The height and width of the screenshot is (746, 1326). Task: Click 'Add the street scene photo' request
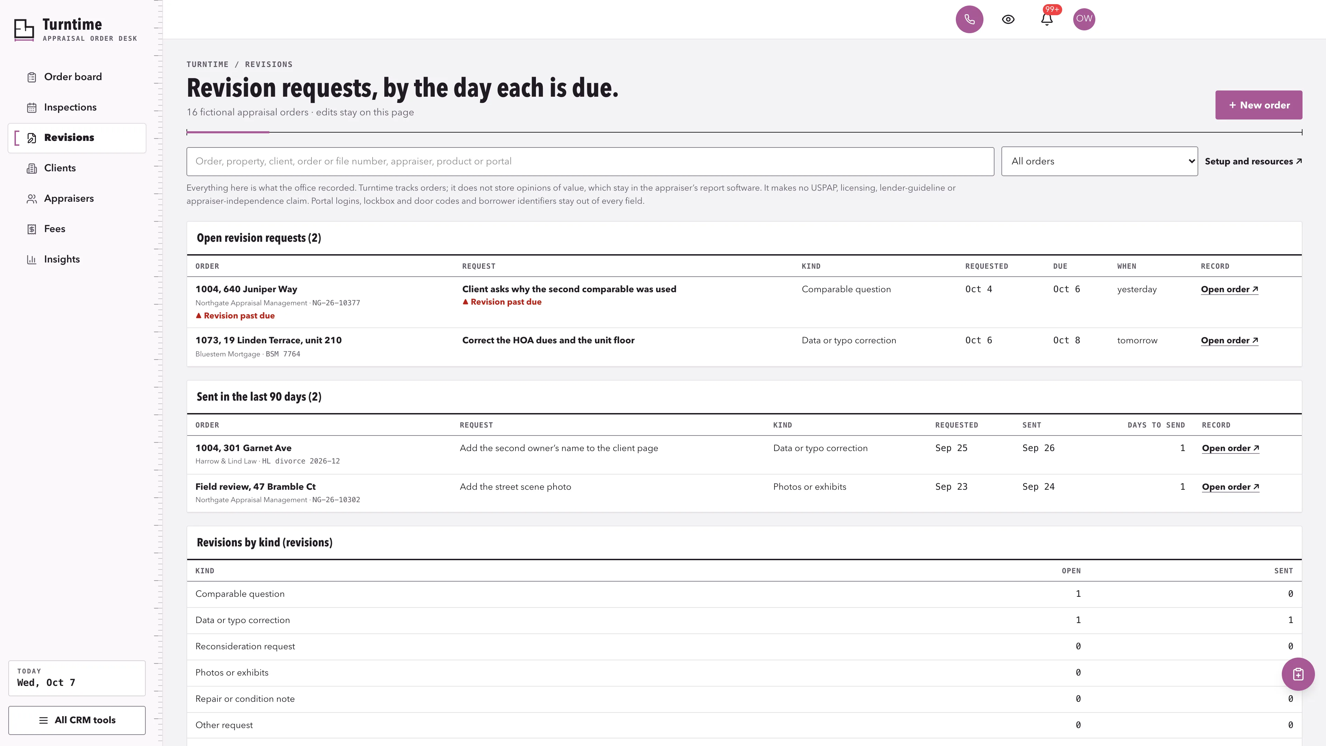coord(515,487)
